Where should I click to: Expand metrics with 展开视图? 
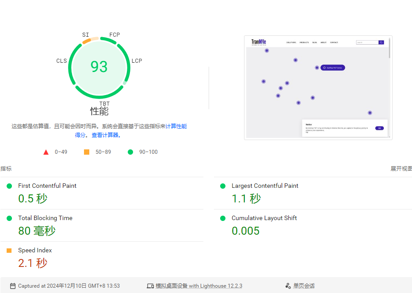click(x=401, y=169)
